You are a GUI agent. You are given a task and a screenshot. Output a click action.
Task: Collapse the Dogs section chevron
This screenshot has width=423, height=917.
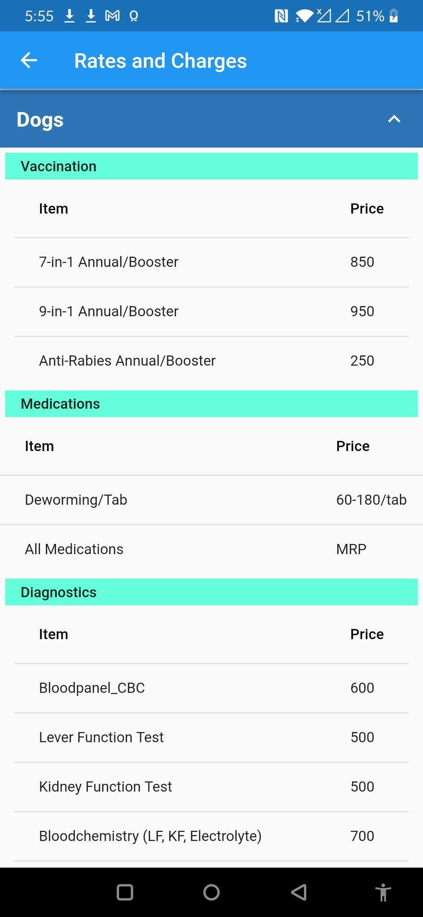[x=394, y=119]
